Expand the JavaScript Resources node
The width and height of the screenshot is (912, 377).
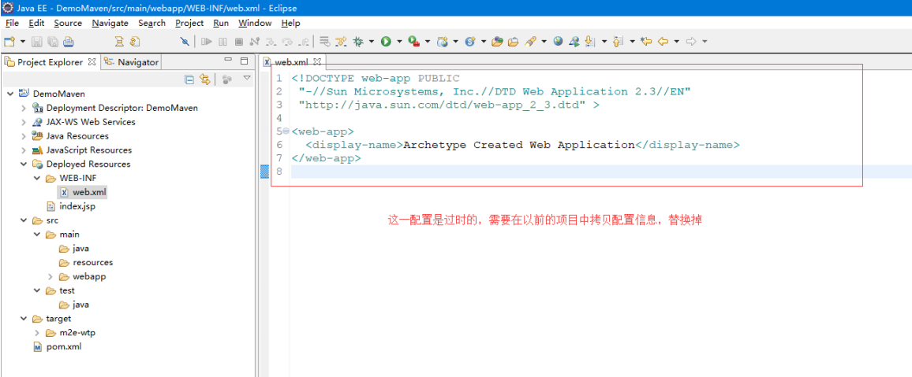click(x=23, y=150)
